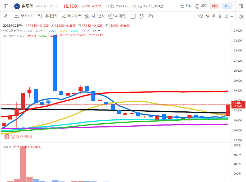Click the tallest red volume bar
The width and height of the screenshot is (246, 182).
(23, 163)
